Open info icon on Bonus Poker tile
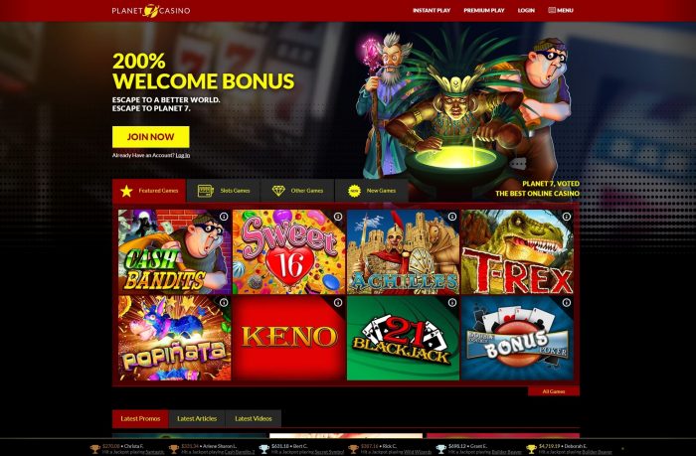This screenshot has width=696, height=456. click(x=567, y=303)
